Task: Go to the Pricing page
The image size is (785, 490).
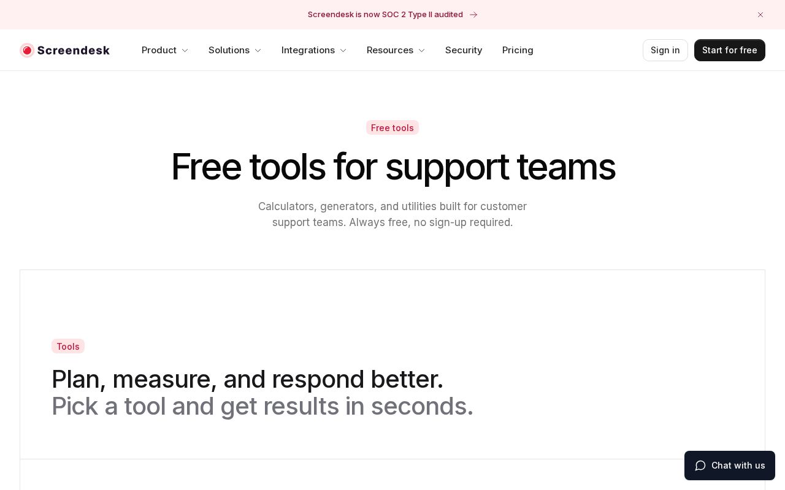Action: point(518,50)
